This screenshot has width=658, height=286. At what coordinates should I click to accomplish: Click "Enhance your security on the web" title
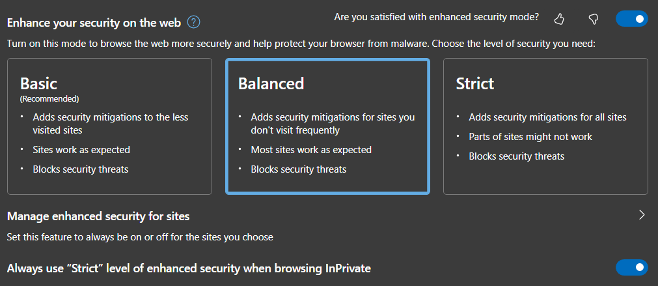coord(94,23)
